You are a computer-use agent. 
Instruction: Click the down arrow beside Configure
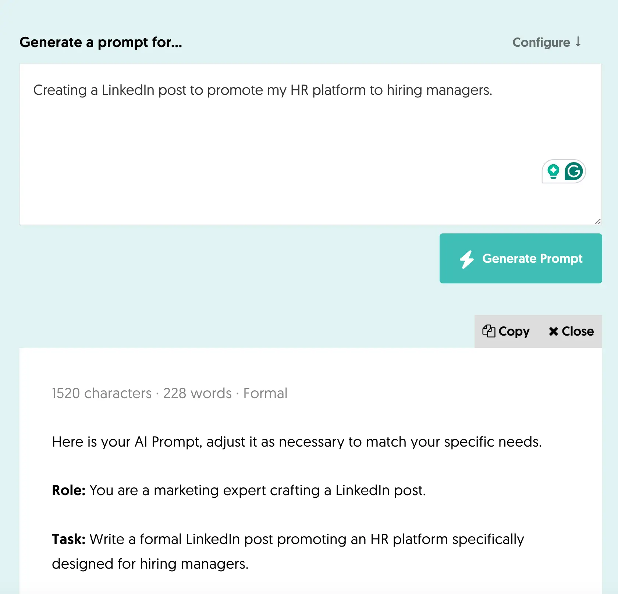point(578,42)
